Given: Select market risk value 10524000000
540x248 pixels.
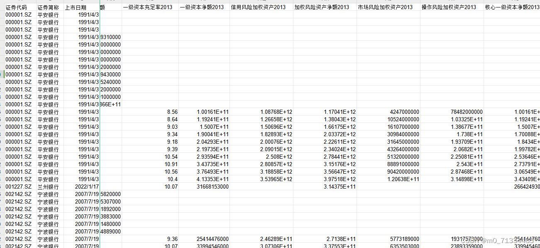Looking at the screenshot, I should click(389, 119).
